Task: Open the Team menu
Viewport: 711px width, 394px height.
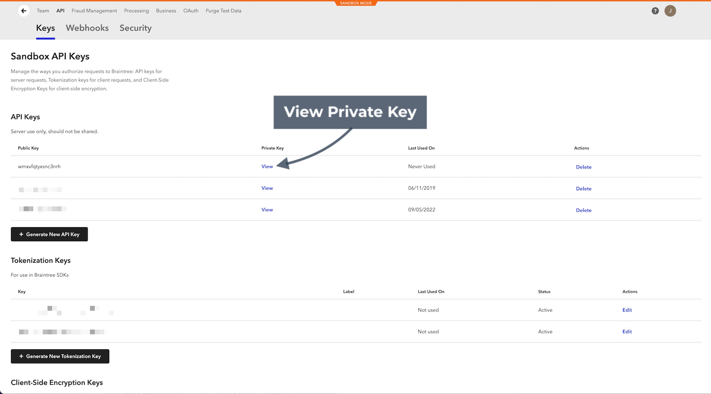Action: [x=43, y=10]
